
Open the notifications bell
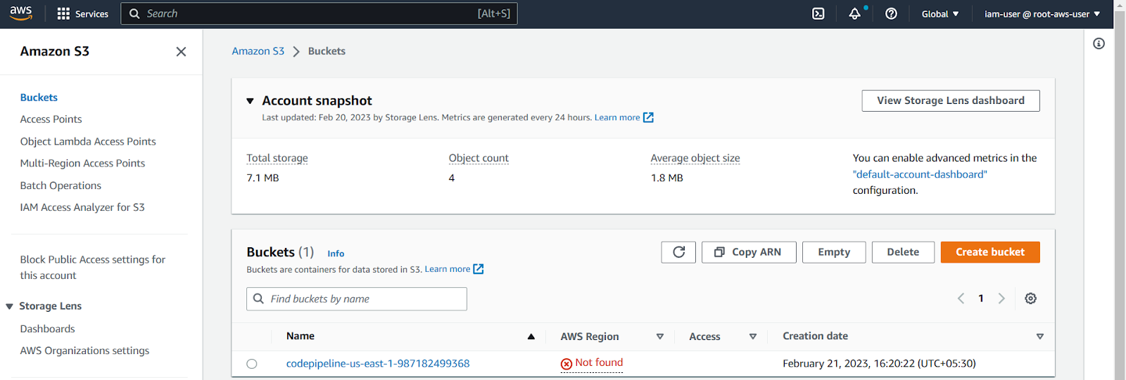855,14
